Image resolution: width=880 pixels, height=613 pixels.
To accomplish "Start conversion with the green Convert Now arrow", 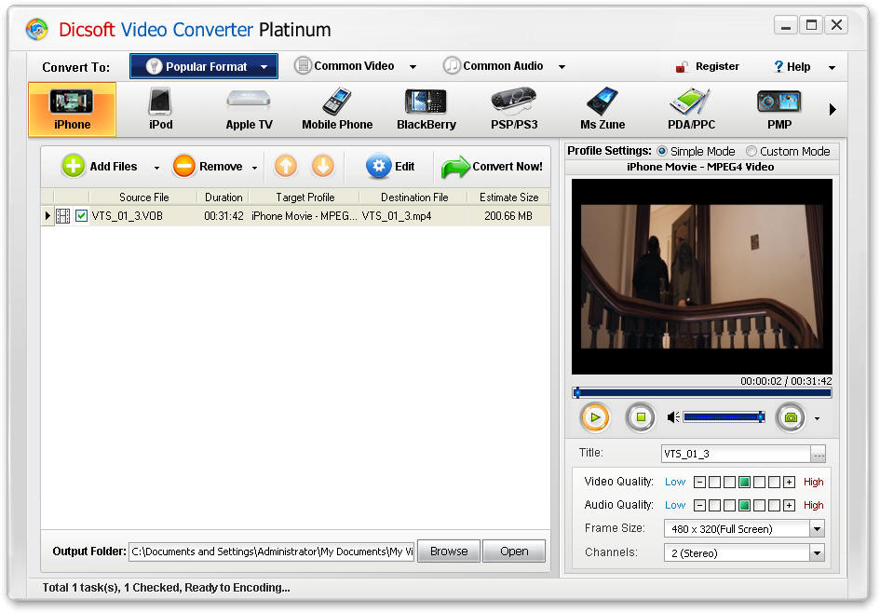I will coord(455,167).
